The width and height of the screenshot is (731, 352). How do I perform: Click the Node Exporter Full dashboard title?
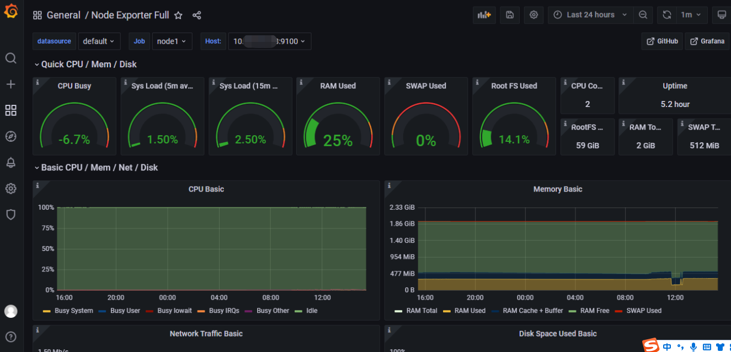(130, 15)
